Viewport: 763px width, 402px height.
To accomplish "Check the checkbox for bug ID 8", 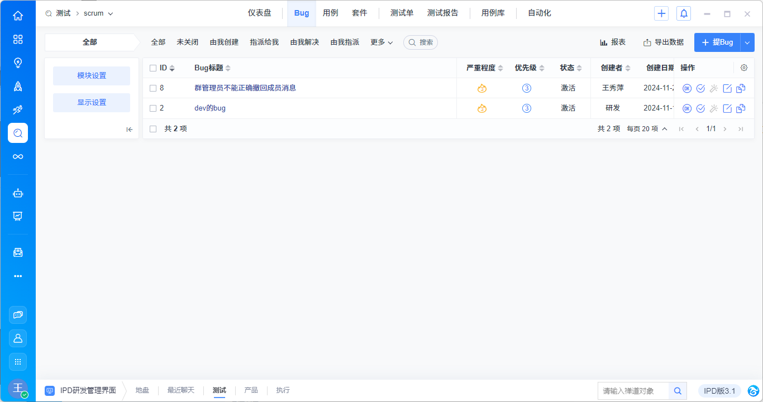I will (153, 88).
